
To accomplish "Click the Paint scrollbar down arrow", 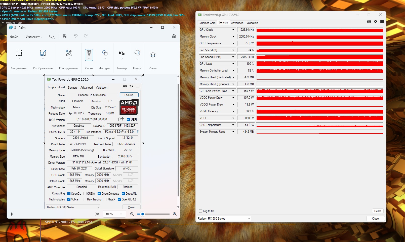I will click(178, 207).
